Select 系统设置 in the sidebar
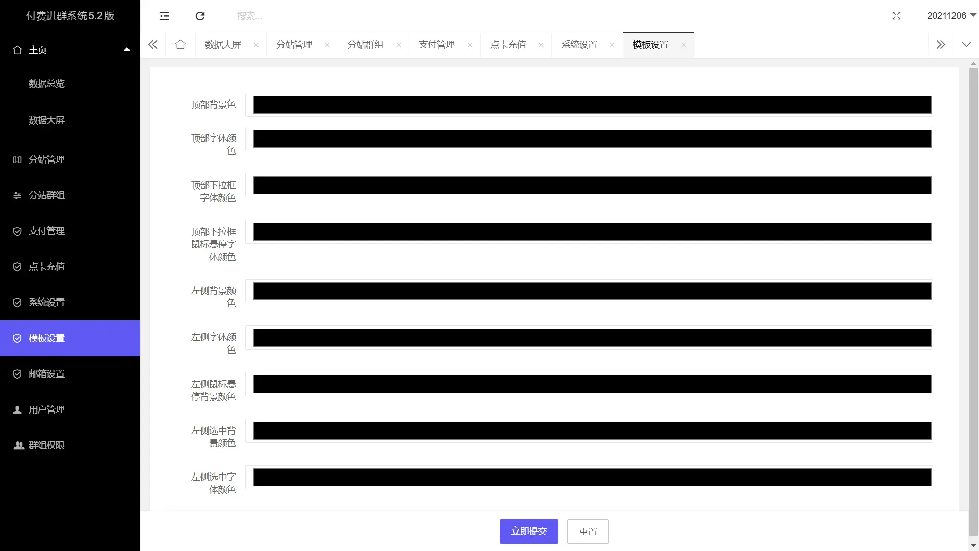 pyautogui.click(x=45, y=302)
